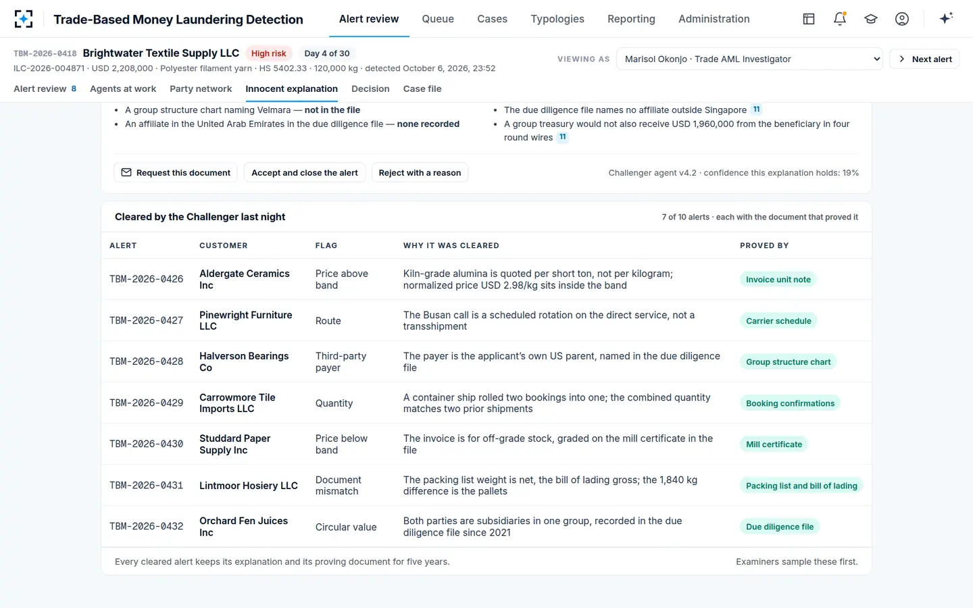Select customer Pinewright Furniture LLC
Screen dimensions: 973x608
246,320
